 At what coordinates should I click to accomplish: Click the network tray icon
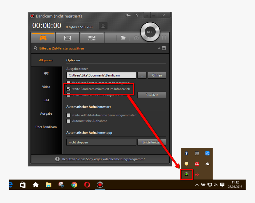coord(209,185)
